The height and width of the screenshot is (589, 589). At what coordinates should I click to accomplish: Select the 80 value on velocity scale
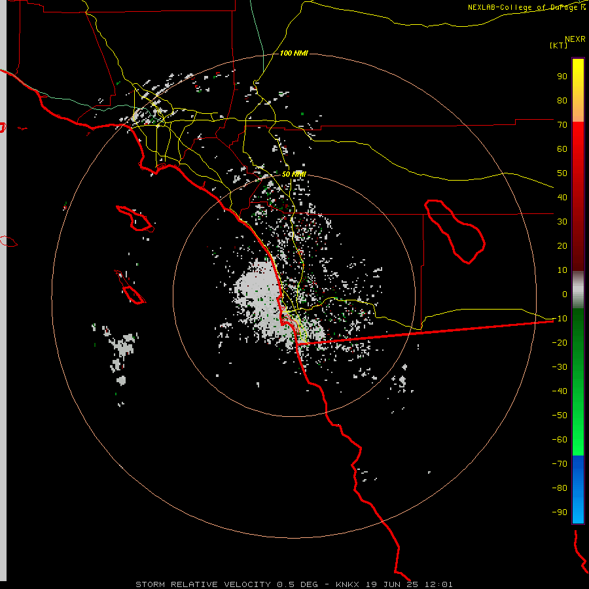pos(562,100)
